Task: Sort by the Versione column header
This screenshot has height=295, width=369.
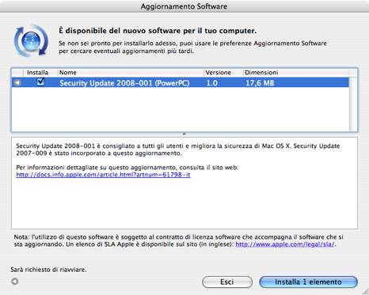Action: pyautogui.click(x=223, y=73)
